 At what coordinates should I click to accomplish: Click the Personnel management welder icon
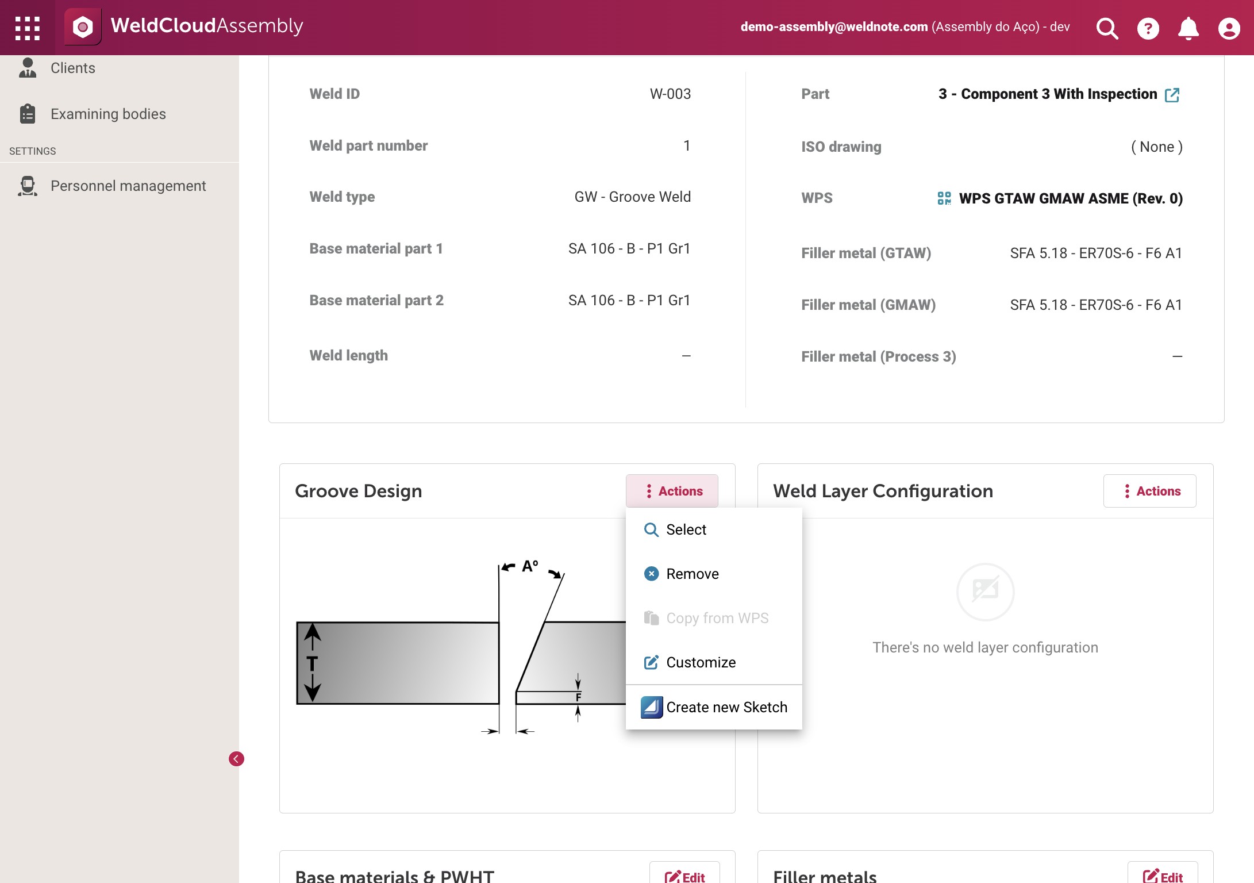[27, 186]
